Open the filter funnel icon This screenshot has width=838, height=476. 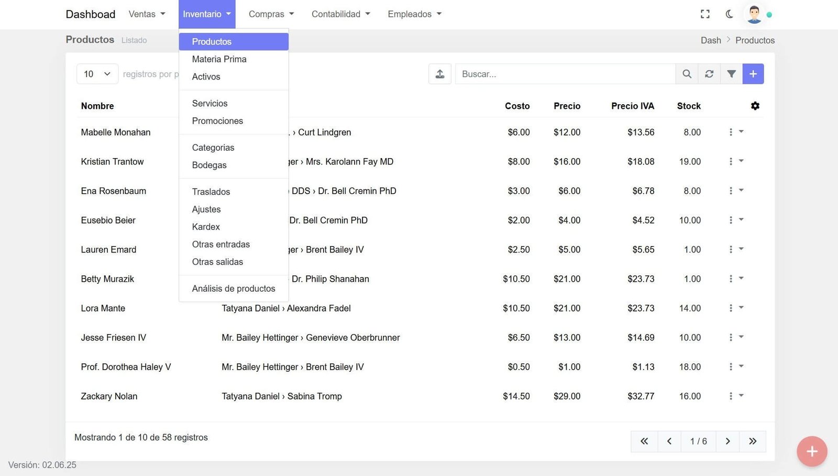tap(731, 74)
